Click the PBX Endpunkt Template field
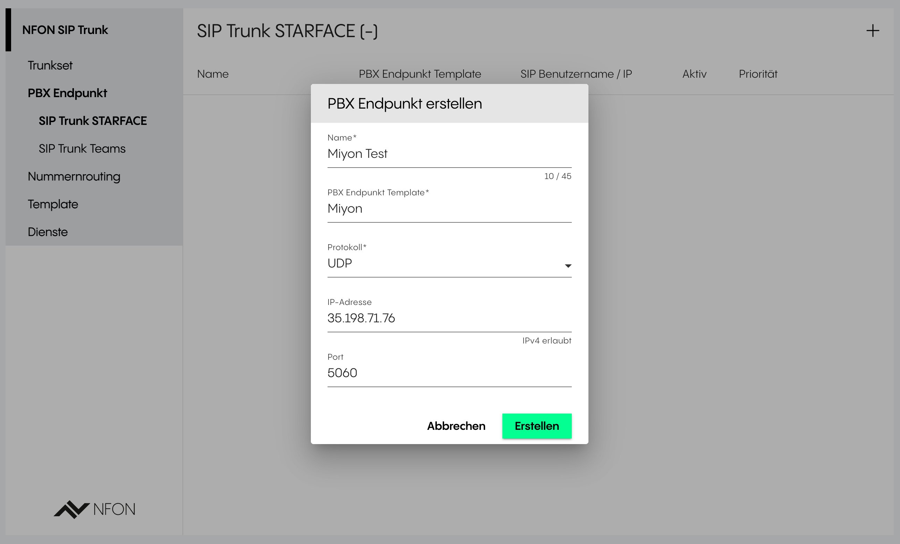Viewport: 900px width, 544px height. click(449, 209)
